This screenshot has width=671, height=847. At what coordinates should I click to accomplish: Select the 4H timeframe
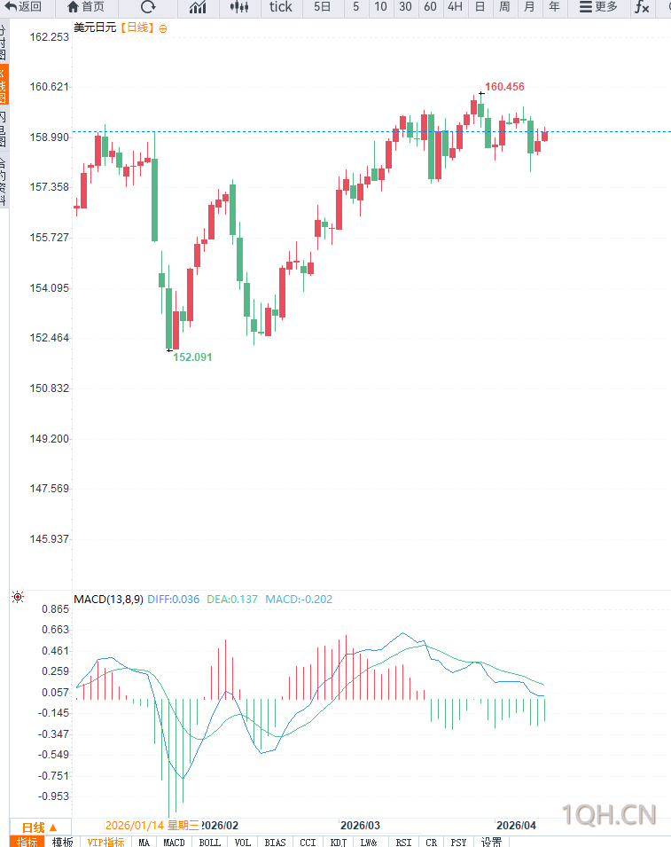(x=455, y=7)
